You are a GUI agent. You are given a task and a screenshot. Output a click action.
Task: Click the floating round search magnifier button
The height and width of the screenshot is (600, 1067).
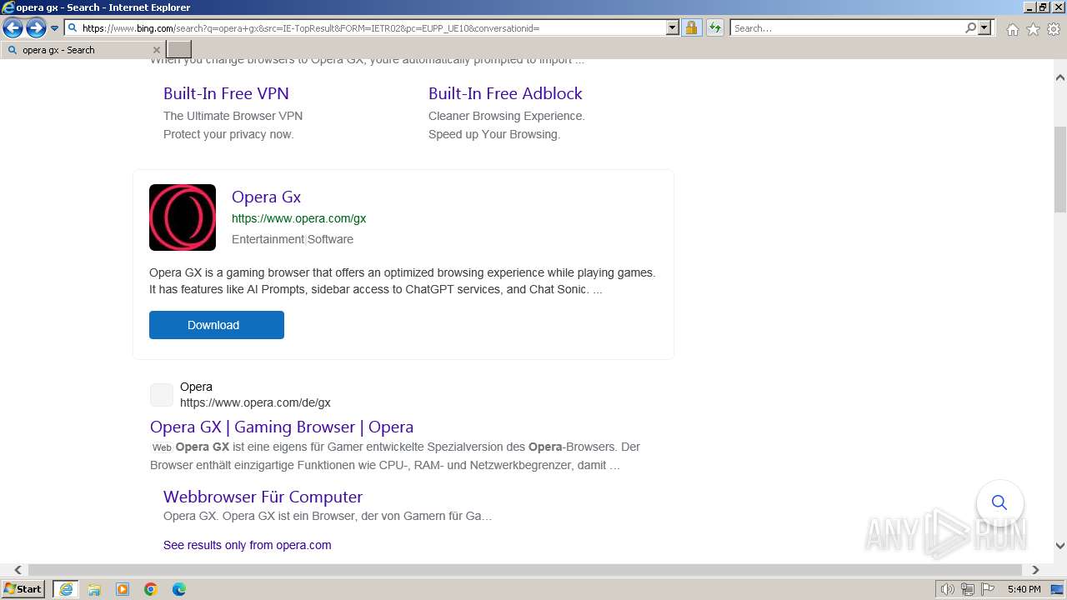999,502
